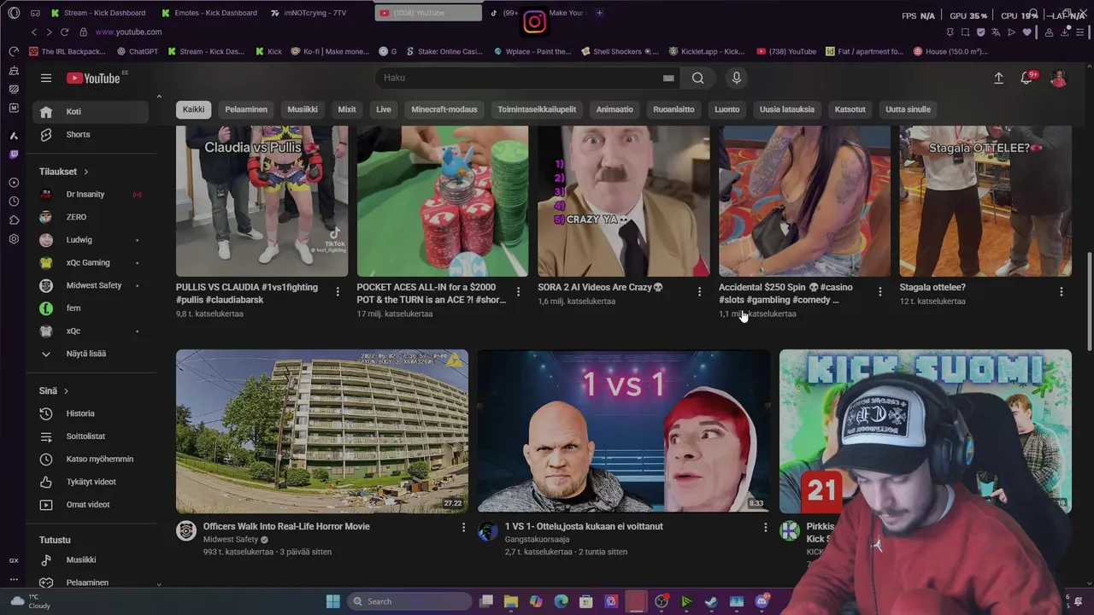This screenshot has width=1094, height=615.
Task: Open the YouTube hamburger guide menu
Action: [46, 78]
